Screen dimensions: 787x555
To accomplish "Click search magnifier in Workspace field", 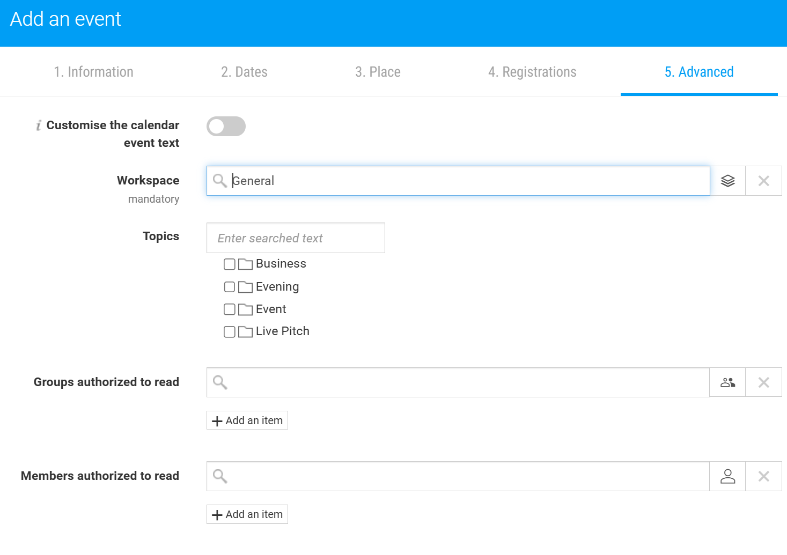I will (x=220, y=181).
